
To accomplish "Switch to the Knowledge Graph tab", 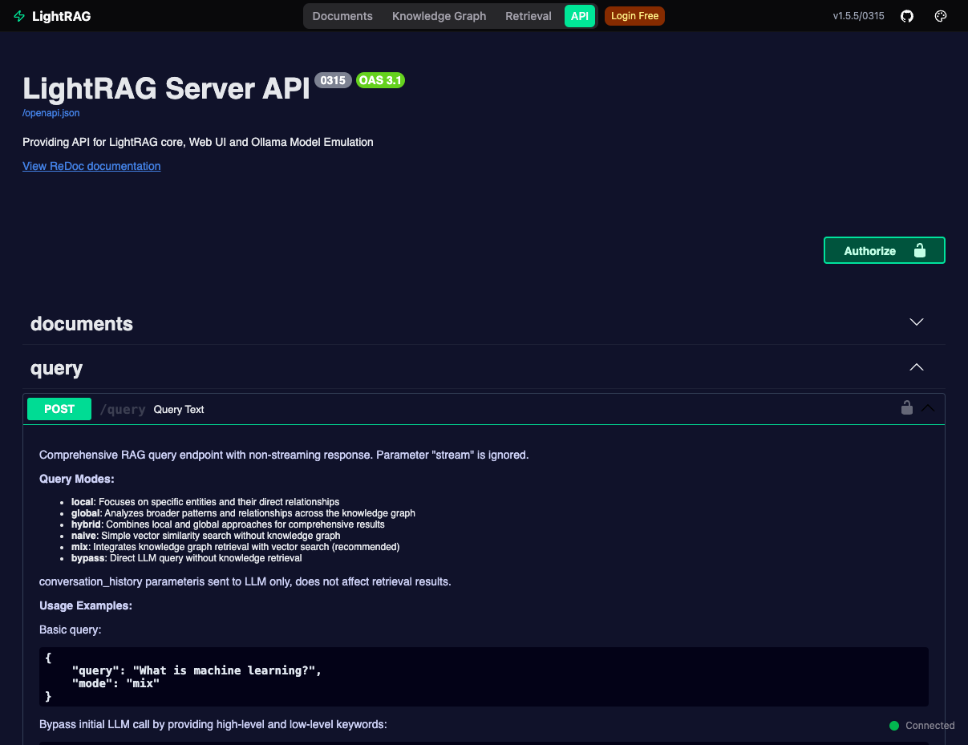I will [x=439, y=16].
